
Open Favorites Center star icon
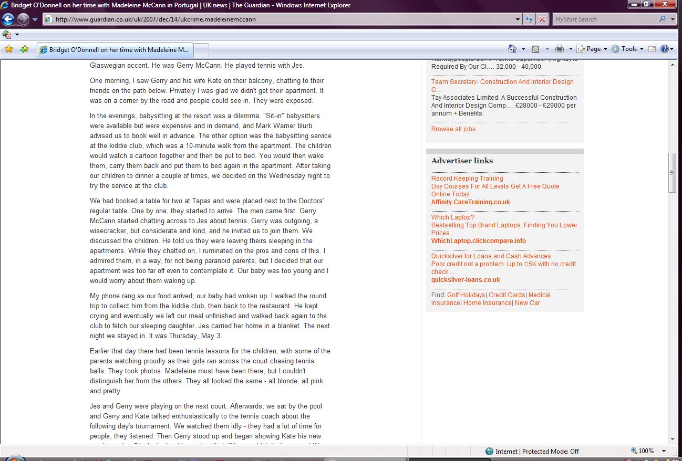(x=8, y=49)
